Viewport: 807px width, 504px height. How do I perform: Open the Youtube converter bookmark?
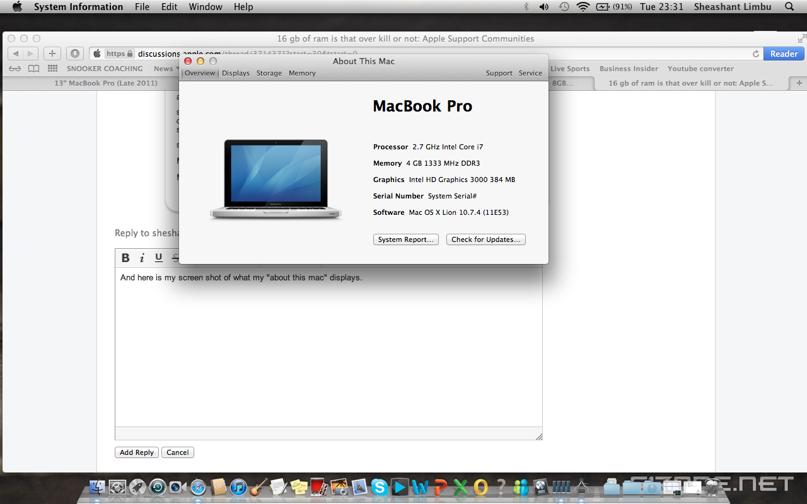[x=700, y=69]
